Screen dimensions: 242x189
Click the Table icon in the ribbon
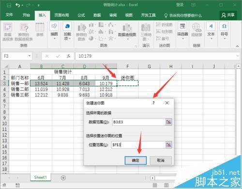click(x=40, y=27)
